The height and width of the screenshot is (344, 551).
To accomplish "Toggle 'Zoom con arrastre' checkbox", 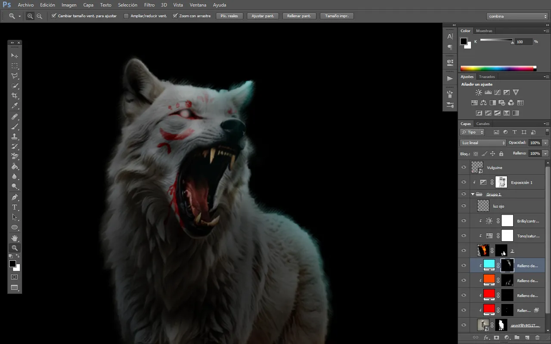I will point(175,16).
